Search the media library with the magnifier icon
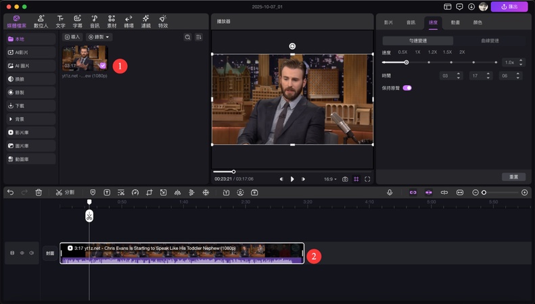The image size is (535, 304). click(187, 37)
